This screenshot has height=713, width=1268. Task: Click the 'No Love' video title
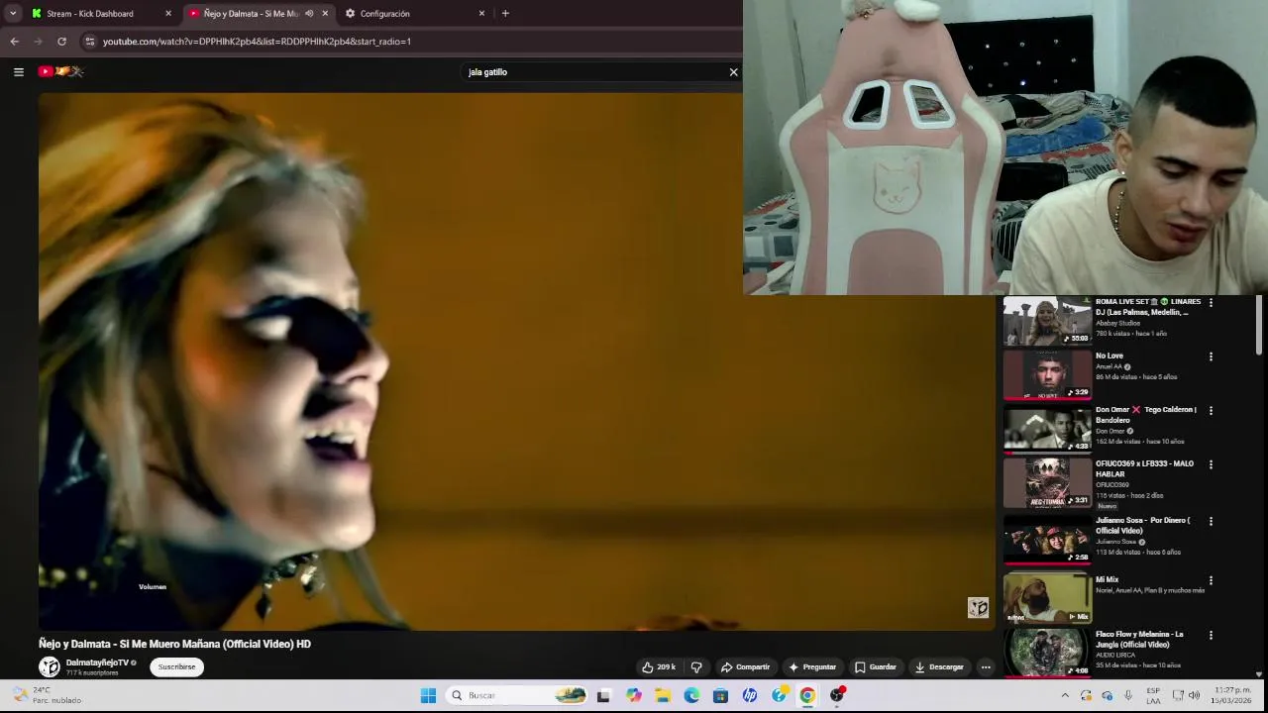pyautogui.click(x=1109, y=356)
